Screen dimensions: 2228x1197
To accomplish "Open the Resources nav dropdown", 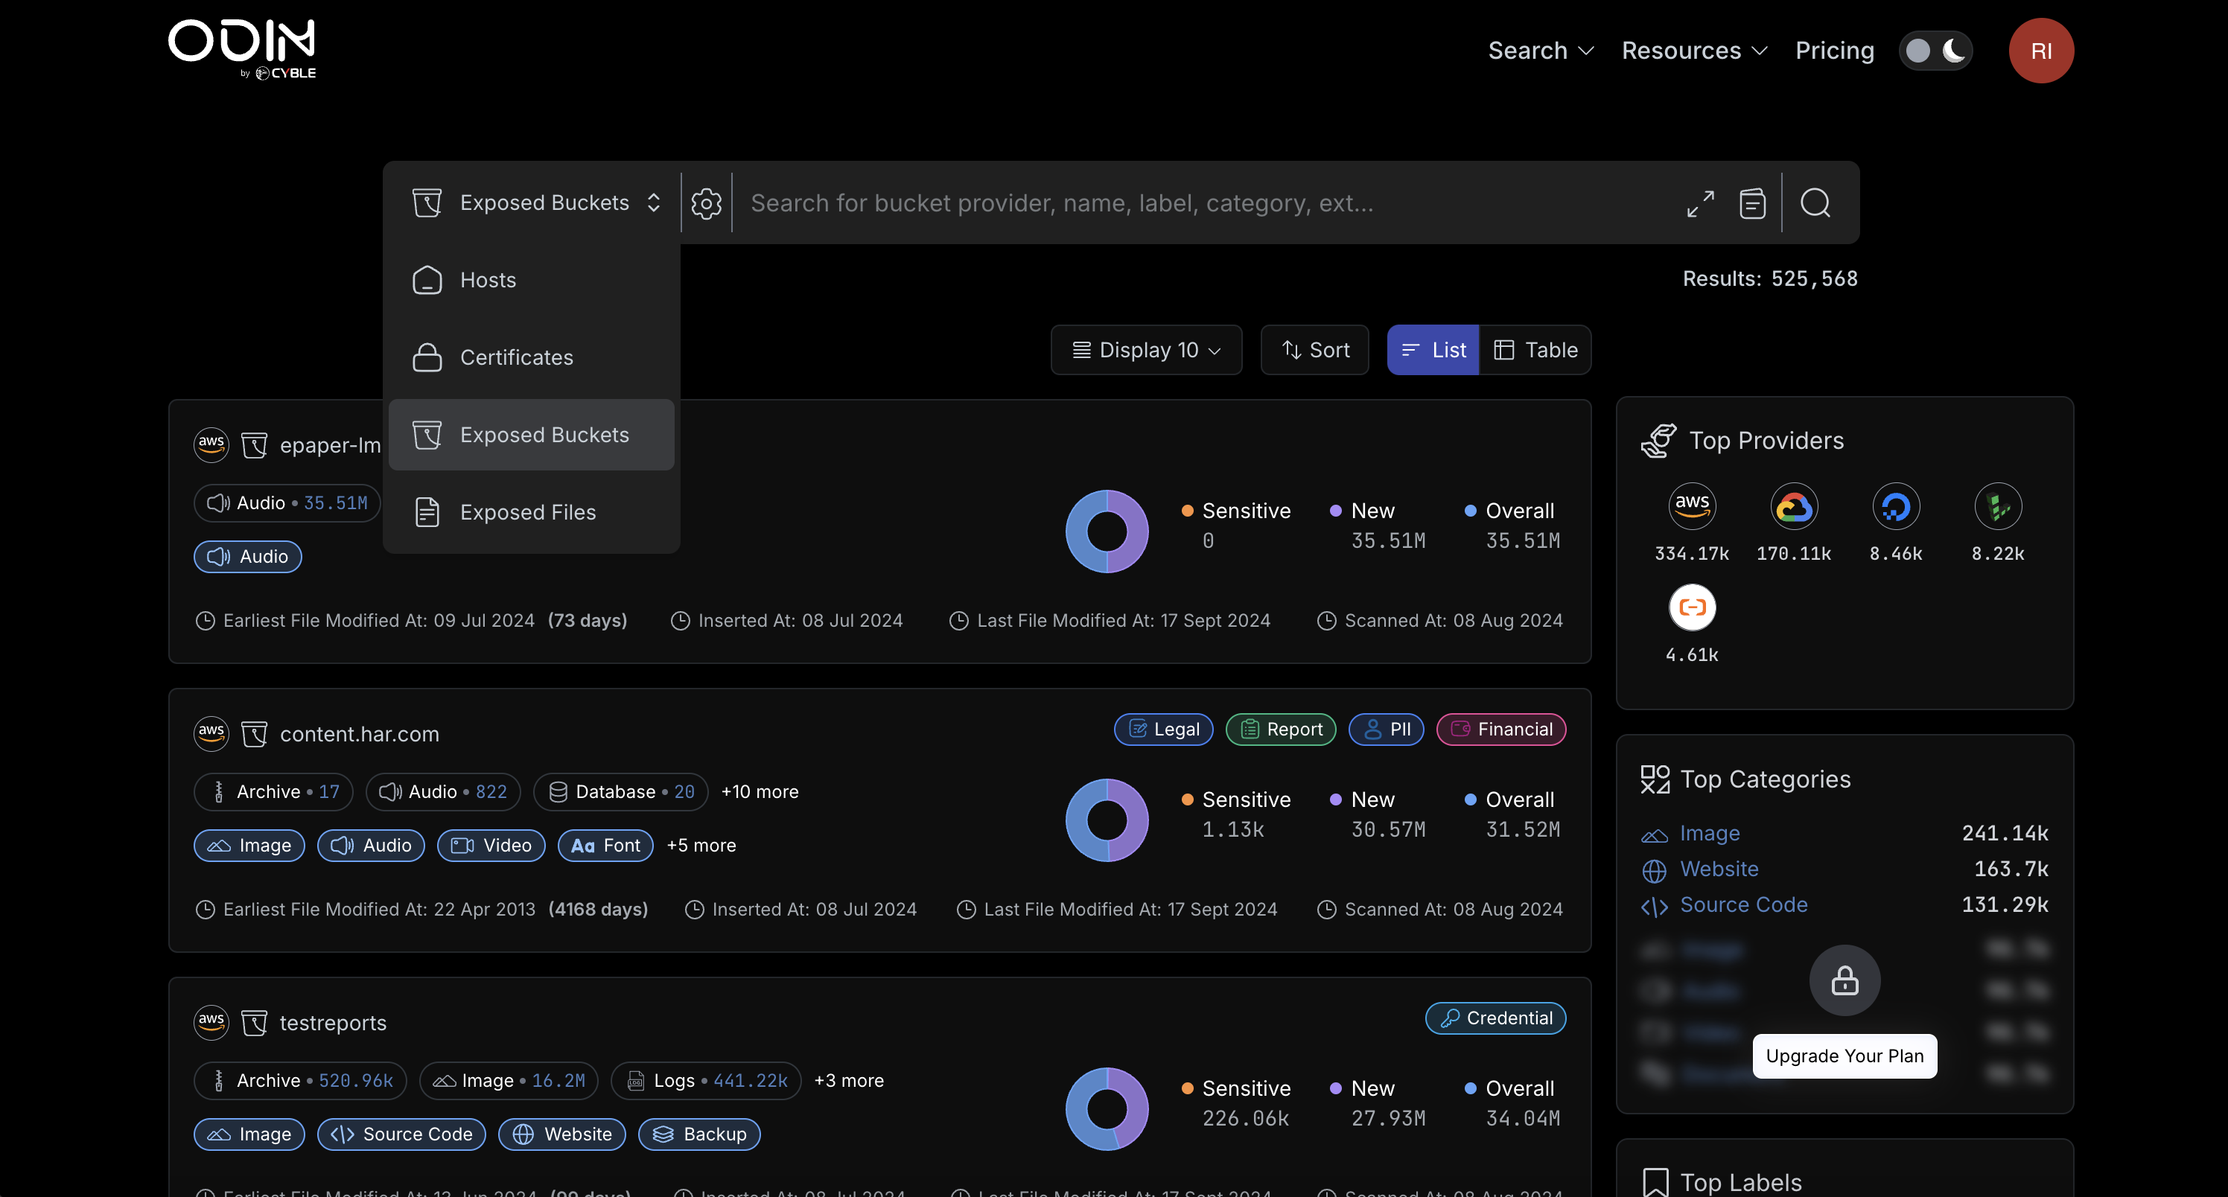I will click(x=1693, y=50).
